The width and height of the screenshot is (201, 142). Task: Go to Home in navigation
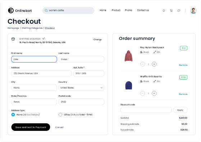point(103,10)
